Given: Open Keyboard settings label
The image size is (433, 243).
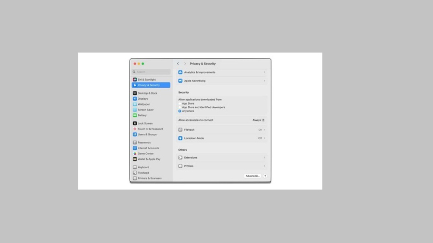Looking at the screenshot, I should point(143,167).
